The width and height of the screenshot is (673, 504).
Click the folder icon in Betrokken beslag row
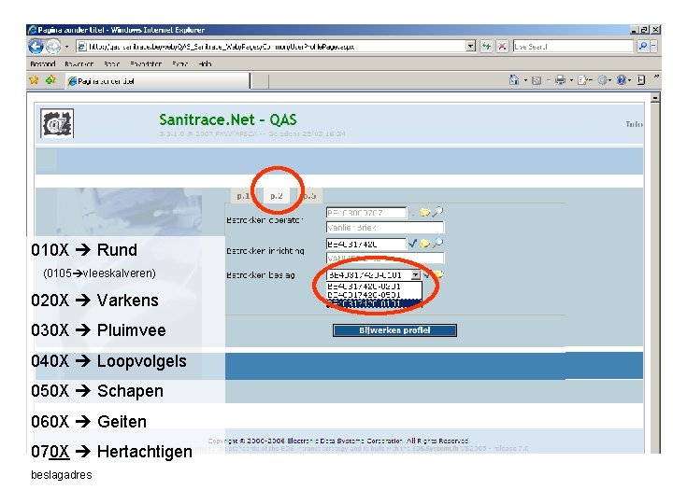(x=438, y=274)
